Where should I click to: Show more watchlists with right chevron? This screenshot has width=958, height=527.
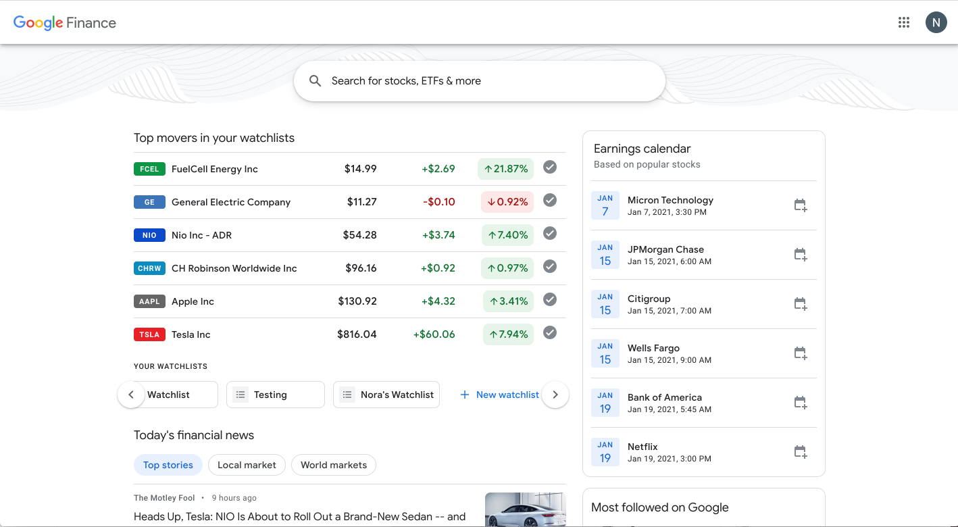click(x=555, y=395)
